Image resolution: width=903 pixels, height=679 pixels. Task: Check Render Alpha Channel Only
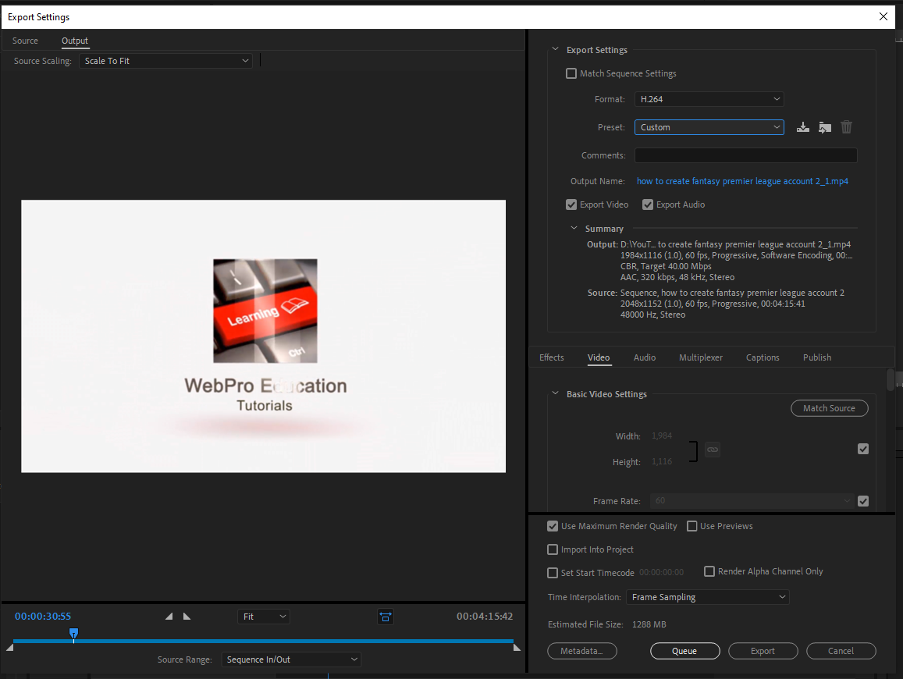[x=709, y=571]
